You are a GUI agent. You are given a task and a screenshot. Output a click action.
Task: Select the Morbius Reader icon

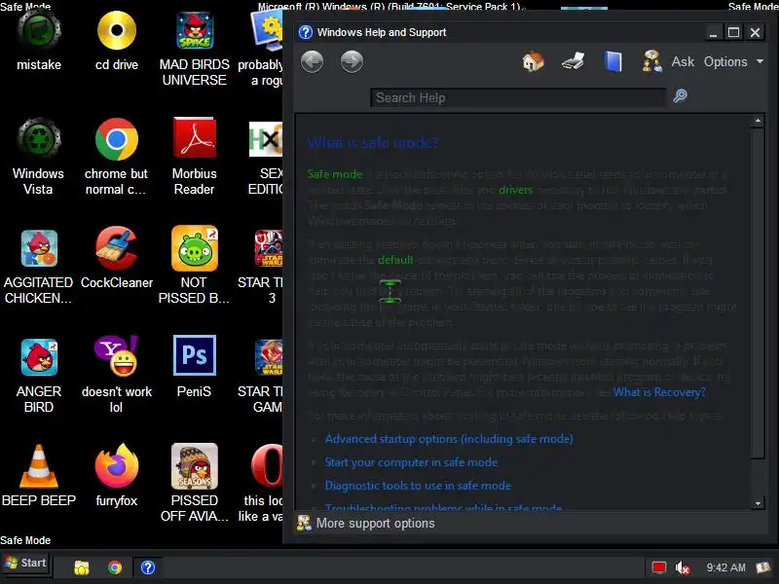click(x=194, y=138)
